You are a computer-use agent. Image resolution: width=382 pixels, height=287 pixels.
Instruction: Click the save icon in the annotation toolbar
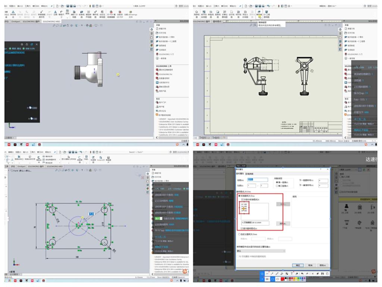pos(322,274)
